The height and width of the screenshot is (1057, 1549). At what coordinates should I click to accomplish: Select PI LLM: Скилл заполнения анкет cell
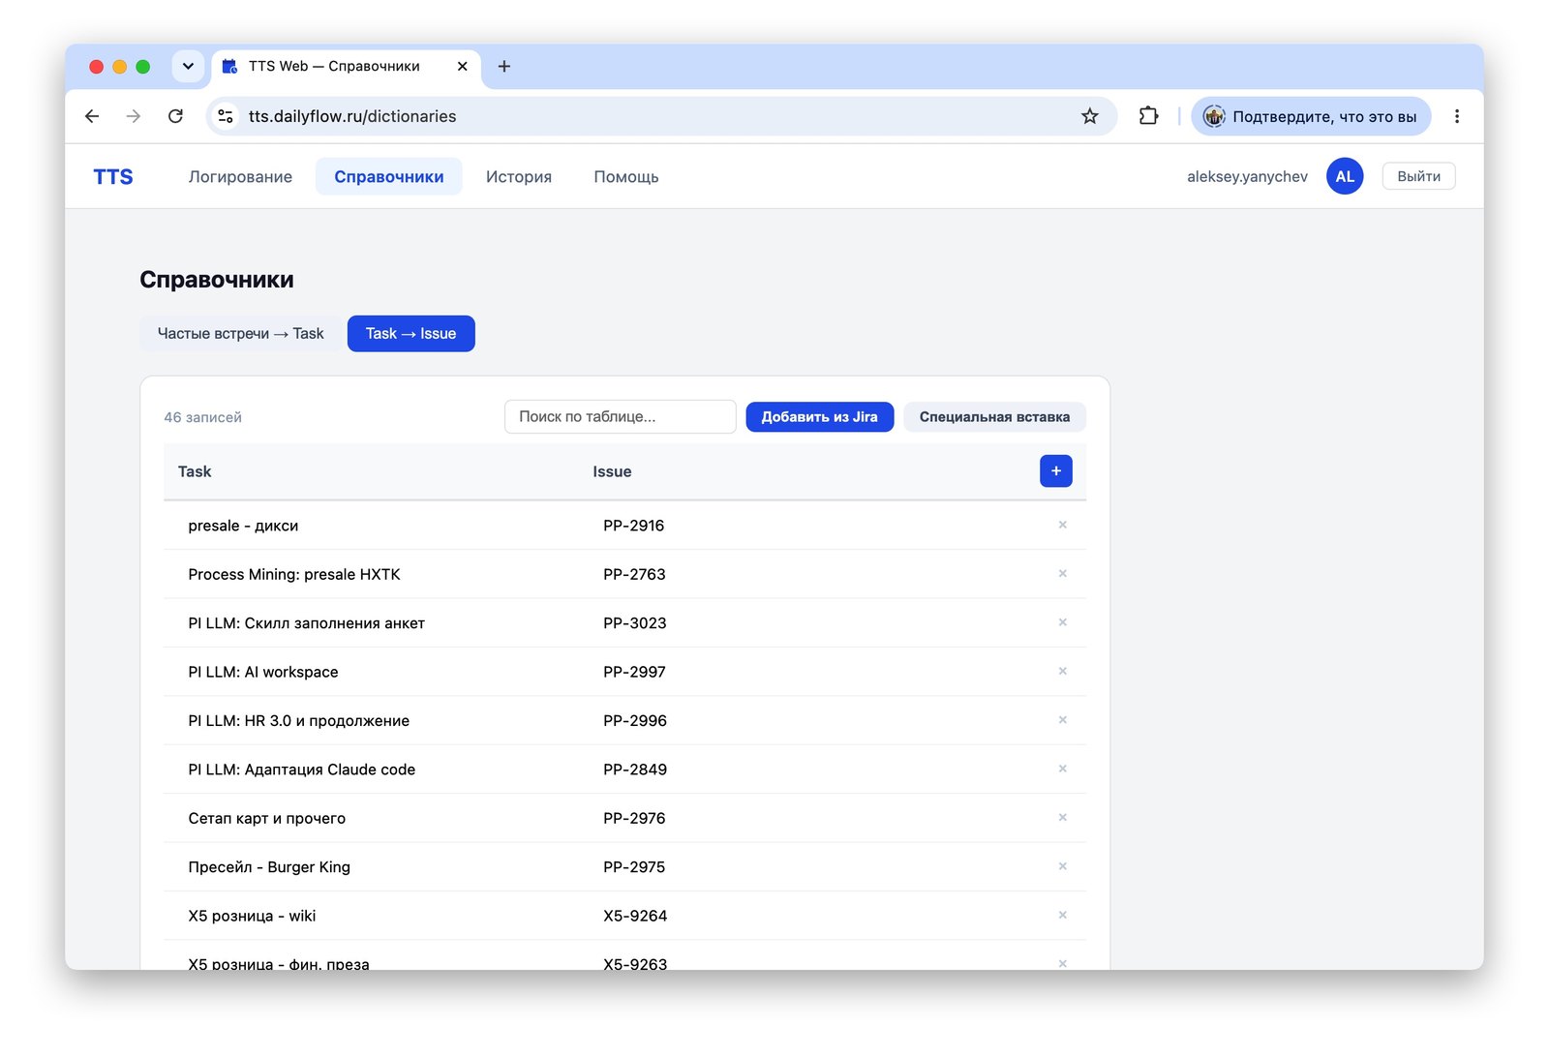tap(307, 623)
